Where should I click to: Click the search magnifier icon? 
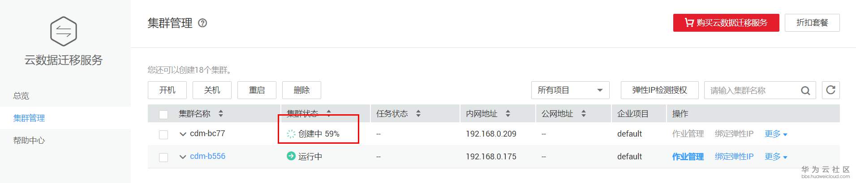pyautogui.click(x=805, y=91)
